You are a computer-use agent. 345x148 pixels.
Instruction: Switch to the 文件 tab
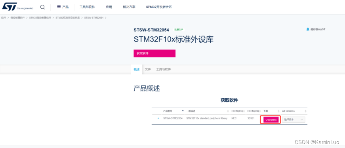click(x=148, y=69)
